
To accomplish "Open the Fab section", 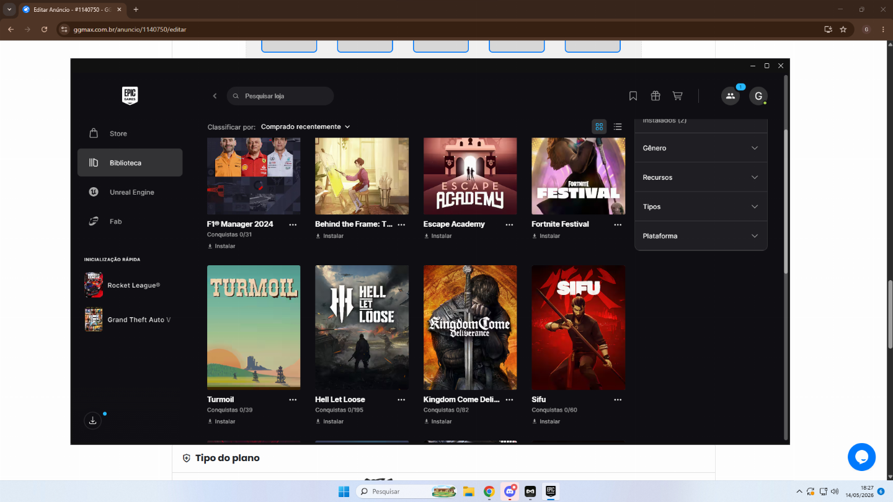I will click(x=130, y=221).
